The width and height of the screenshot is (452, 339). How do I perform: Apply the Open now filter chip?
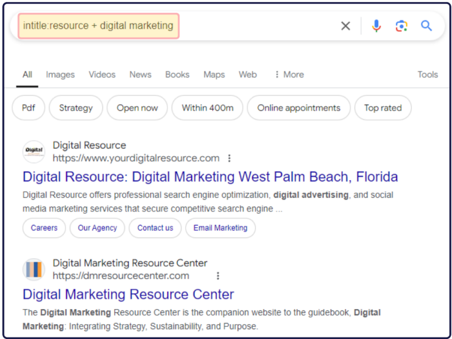click(137, 108)
